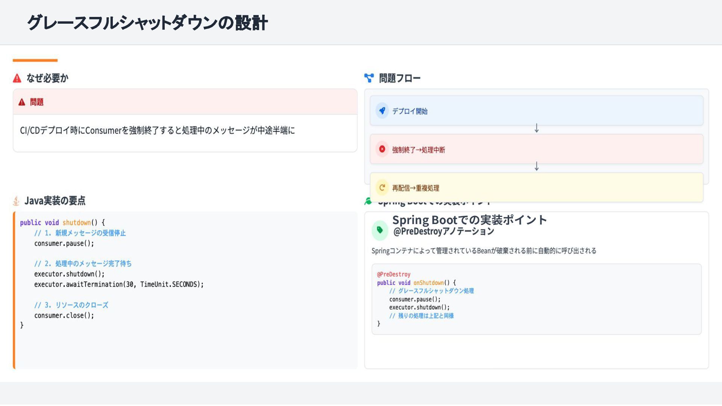Click the Spring Bootでの実装ポイント heading
The width and height of the screenshot is (722, 406).
point(469,220)
